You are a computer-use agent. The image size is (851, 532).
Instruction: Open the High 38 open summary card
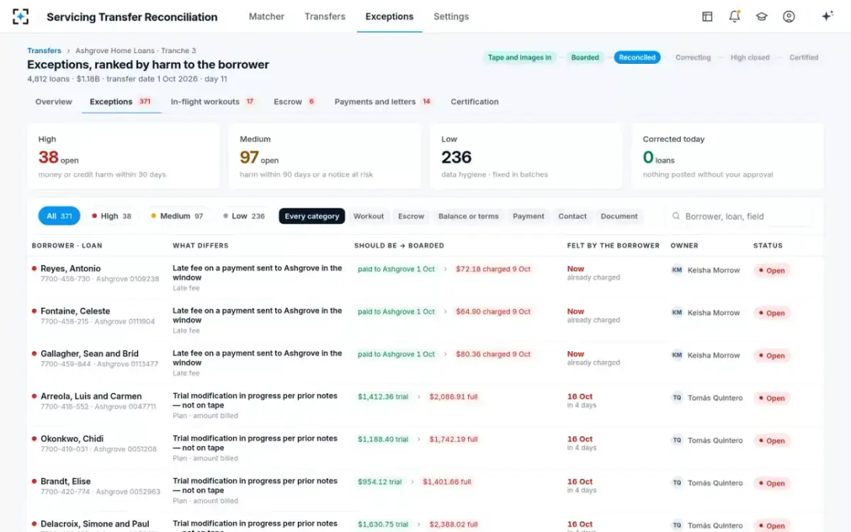pyautogui.click(x=123, y=156)
